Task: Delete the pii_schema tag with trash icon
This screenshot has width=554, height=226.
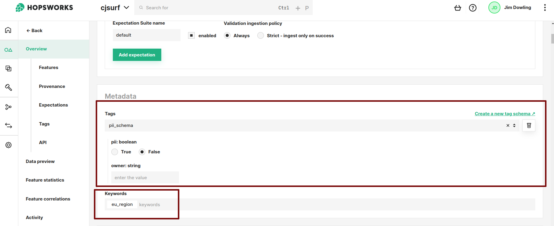Action: [x=529, y=125]
